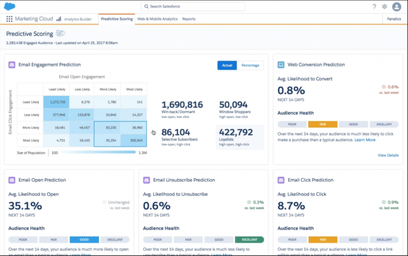Click heatmap cell 300,343
This screenshot has height=256, width=408.
click(133, 141)
